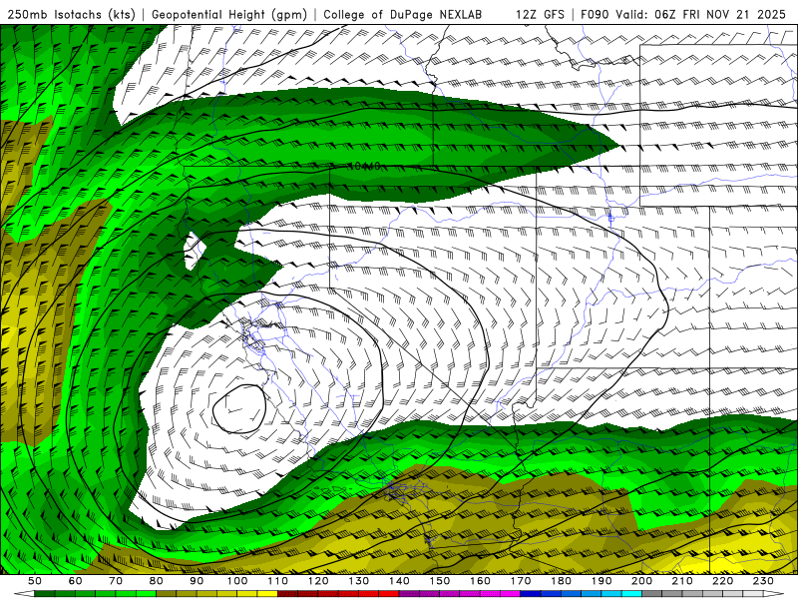Click the '250mb Isotachs (kts)' title text

coord(71,14)
